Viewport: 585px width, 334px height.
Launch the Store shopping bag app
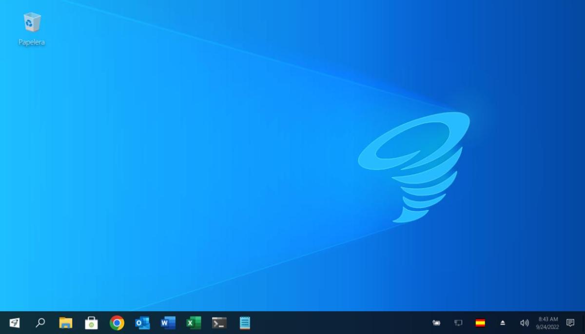(x=91, y=323)
